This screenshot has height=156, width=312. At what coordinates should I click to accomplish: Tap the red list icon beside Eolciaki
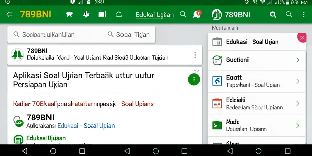click(217, 104)
